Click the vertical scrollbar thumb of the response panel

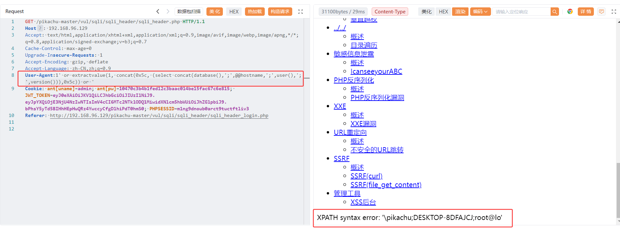[x=618, y=190]
